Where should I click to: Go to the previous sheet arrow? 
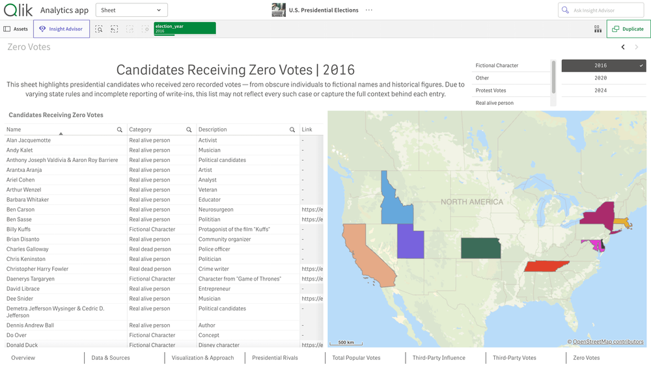tap(623, 47)
